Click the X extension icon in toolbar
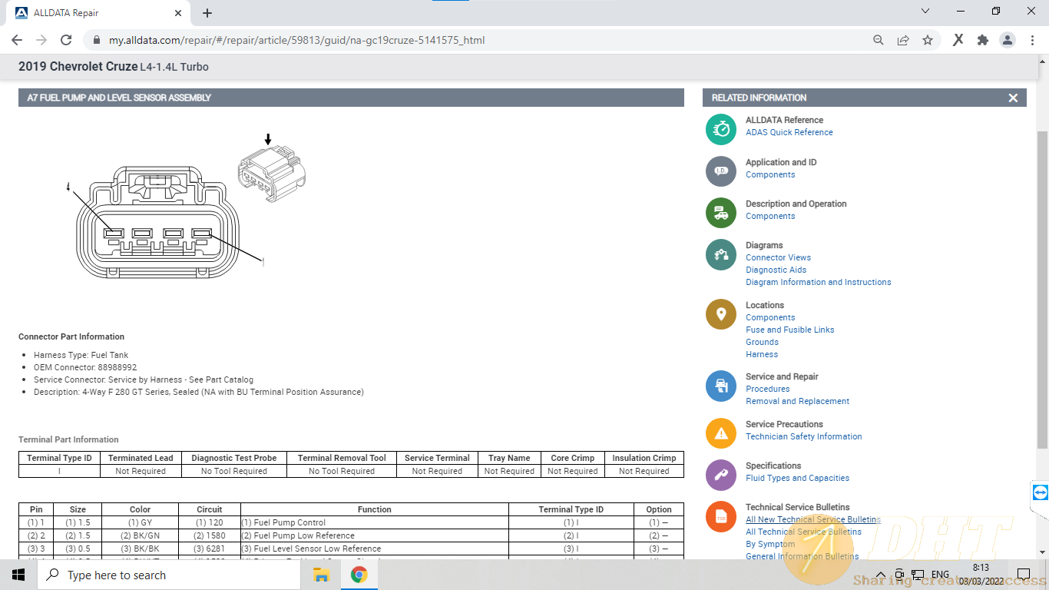This screenshot has height=590, width=1049. (x=958, y=40)
